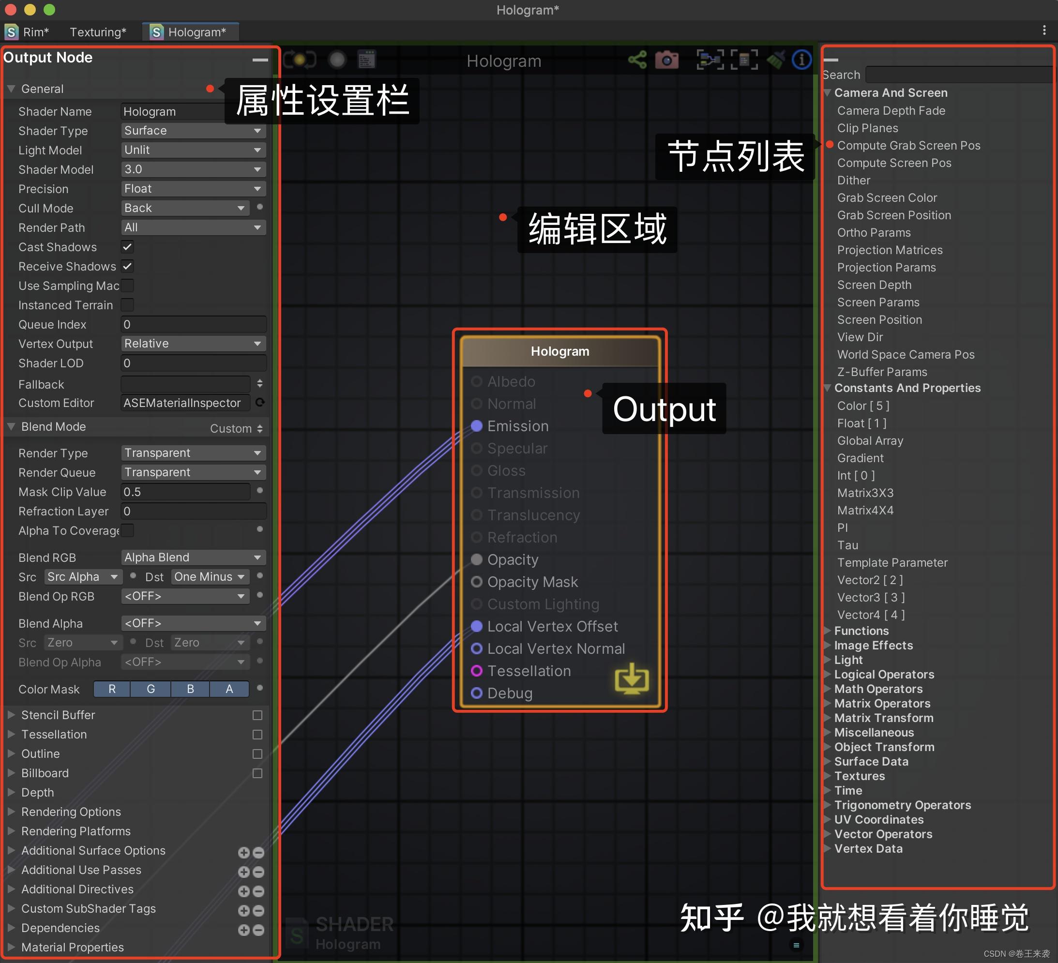The width and height of the screenshot is (1058, 963).
Task: Collapse the Constants And Properties section
Action: tap(828, 388)
